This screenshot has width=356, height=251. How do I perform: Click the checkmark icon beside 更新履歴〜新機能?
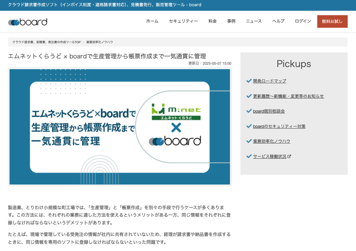[249, 96]
